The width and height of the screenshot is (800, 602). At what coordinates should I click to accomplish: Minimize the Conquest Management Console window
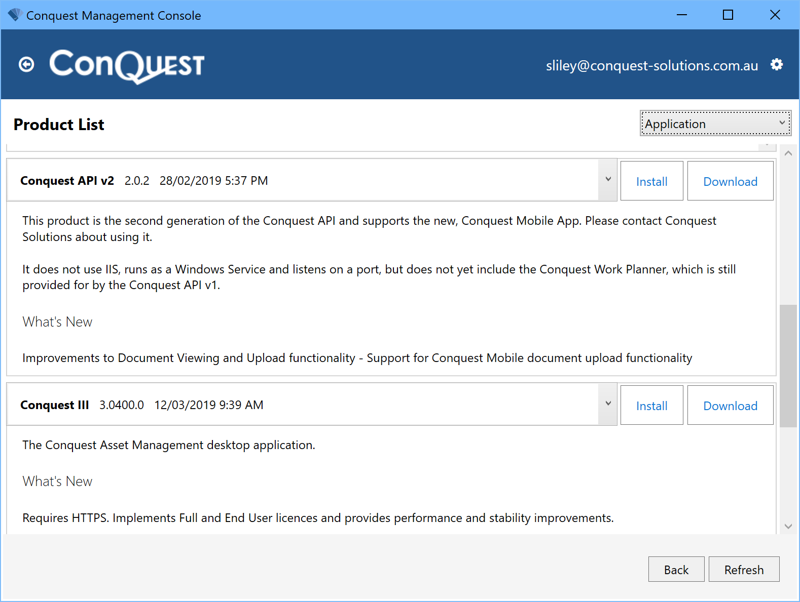(682, 15)
